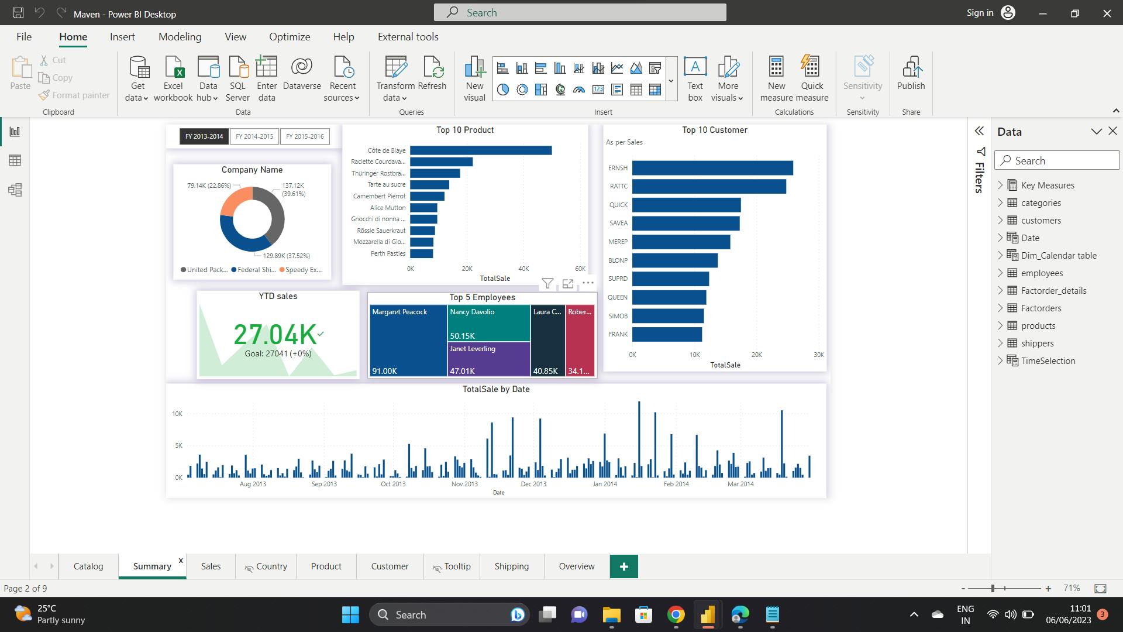Image resolution: width=1123 pixels, height=632 pixels.
Task: Add a new report page
Action: (623, 566)
